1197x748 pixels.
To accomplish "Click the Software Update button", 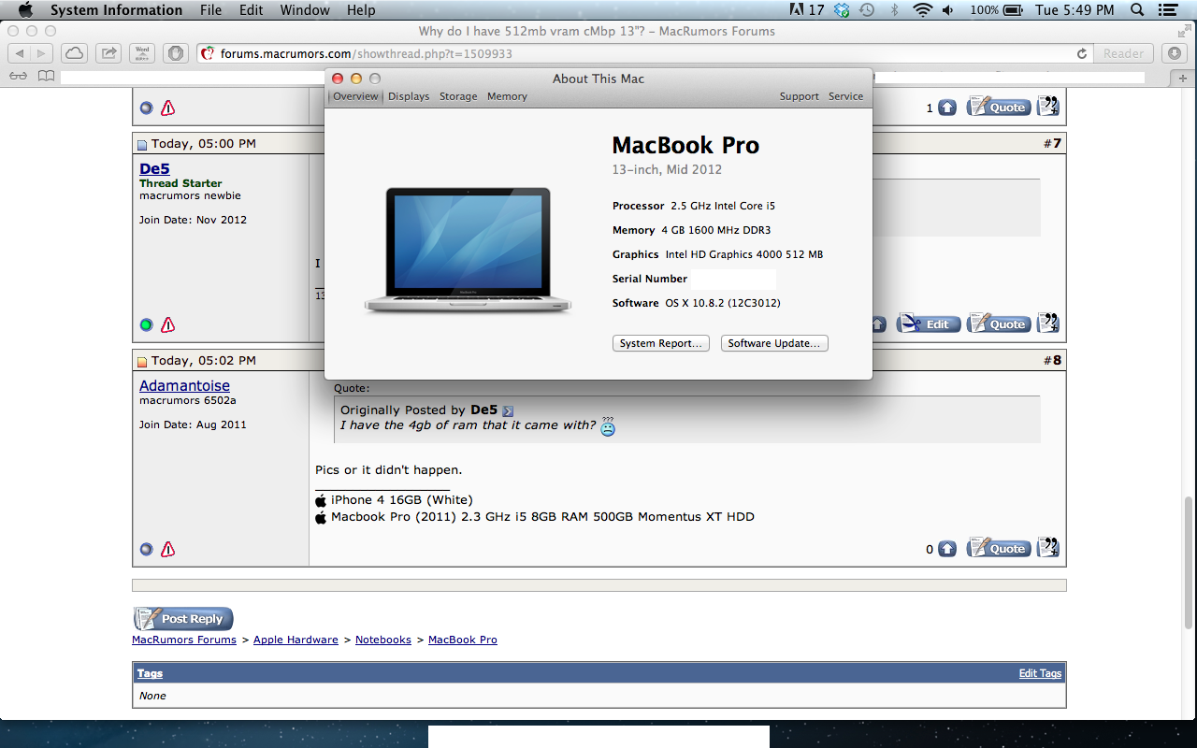I will coord(774,343).
